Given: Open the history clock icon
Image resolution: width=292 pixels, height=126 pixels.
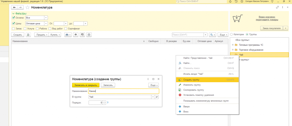Looking at the screenshot, I should (236, 1).
